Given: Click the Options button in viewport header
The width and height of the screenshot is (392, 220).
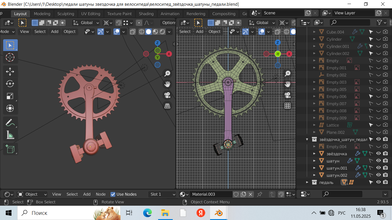Looking at the screenshot, I should (168, 23).
